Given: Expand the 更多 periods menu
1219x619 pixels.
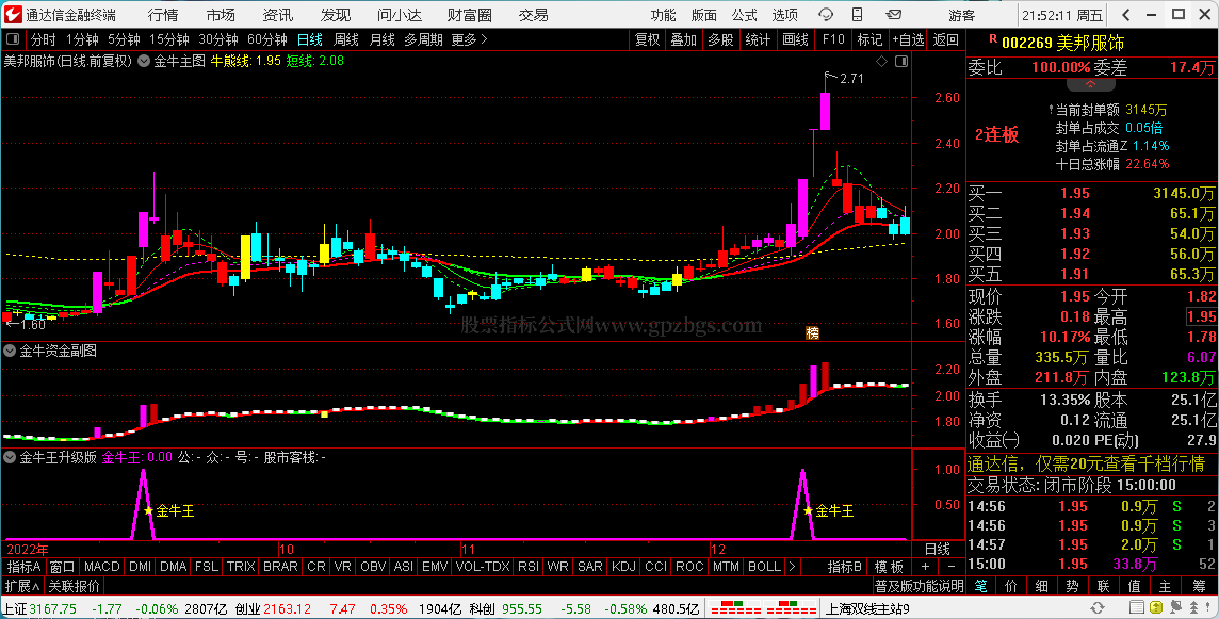Looking at the screenshot, I should (x=469, y=39).
